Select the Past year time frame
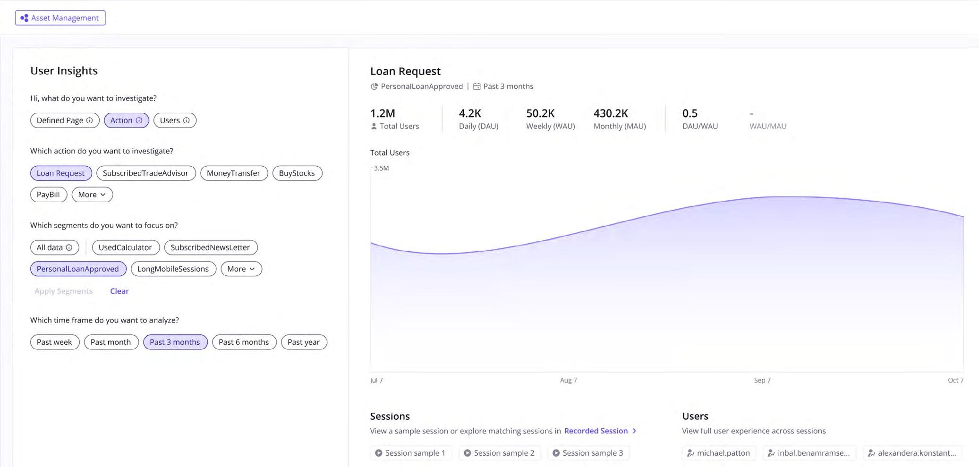Screen dimensions: 979x467 pos(304,342)
